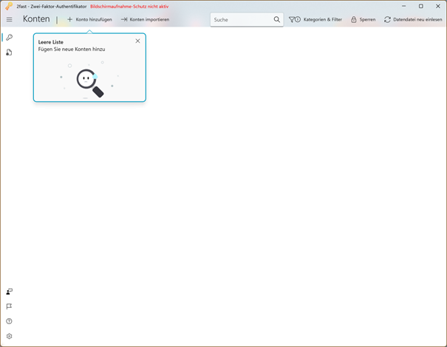Click the magnifier icon in search box
Image resolution: width=447 pixels, height=347 pixels.
(x=277, y=19)
